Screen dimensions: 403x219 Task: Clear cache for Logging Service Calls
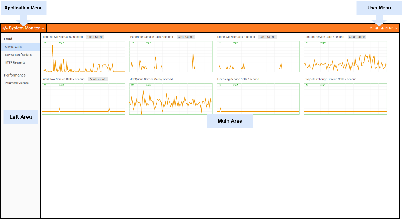[x=95, y=37]
